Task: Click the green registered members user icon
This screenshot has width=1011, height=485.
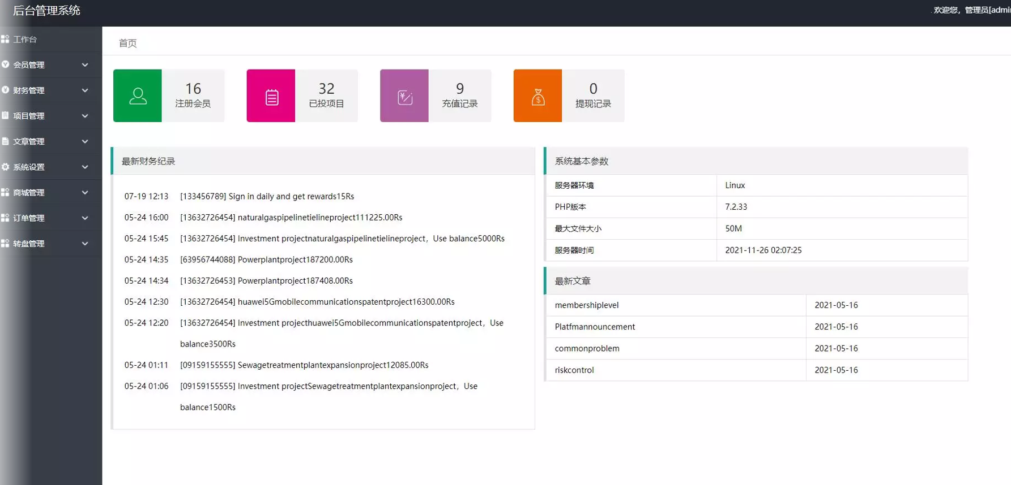Action: coord(138,96)
